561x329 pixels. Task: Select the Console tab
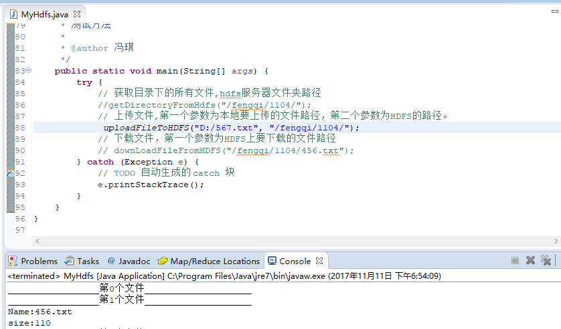(295, 261)
